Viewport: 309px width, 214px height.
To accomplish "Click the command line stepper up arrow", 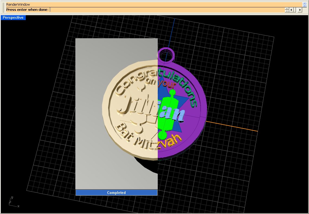I will (287, 8).
